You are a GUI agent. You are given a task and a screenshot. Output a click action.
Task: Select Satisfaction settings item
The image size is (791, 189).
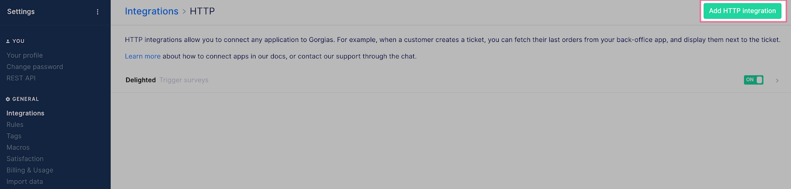25,158
